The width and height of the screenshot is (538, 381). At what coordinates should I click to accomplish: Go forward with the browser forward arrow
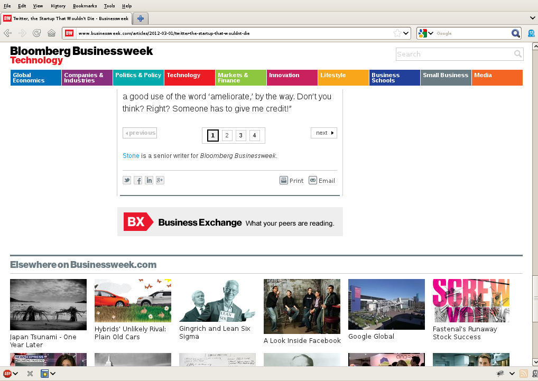tap(22, 33)
